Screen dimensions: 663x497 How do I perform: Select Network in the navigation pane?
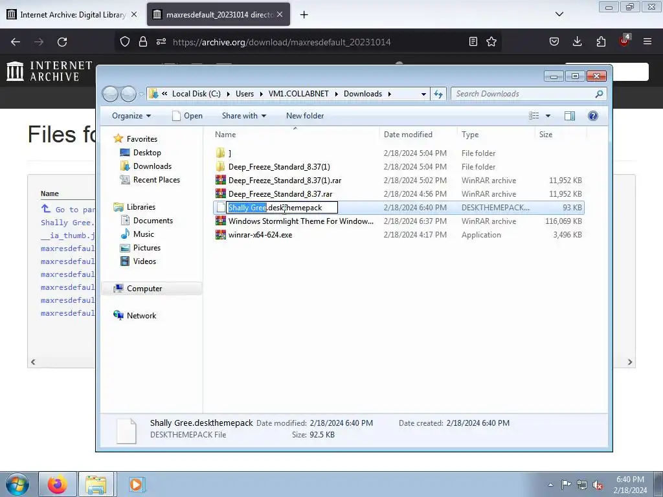(135, 316)
